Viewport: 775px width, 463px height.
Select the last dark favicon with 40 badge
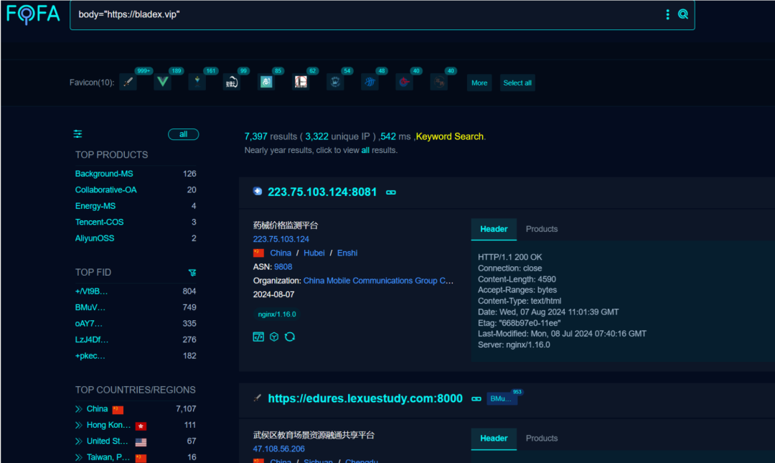tap(439, 82)
